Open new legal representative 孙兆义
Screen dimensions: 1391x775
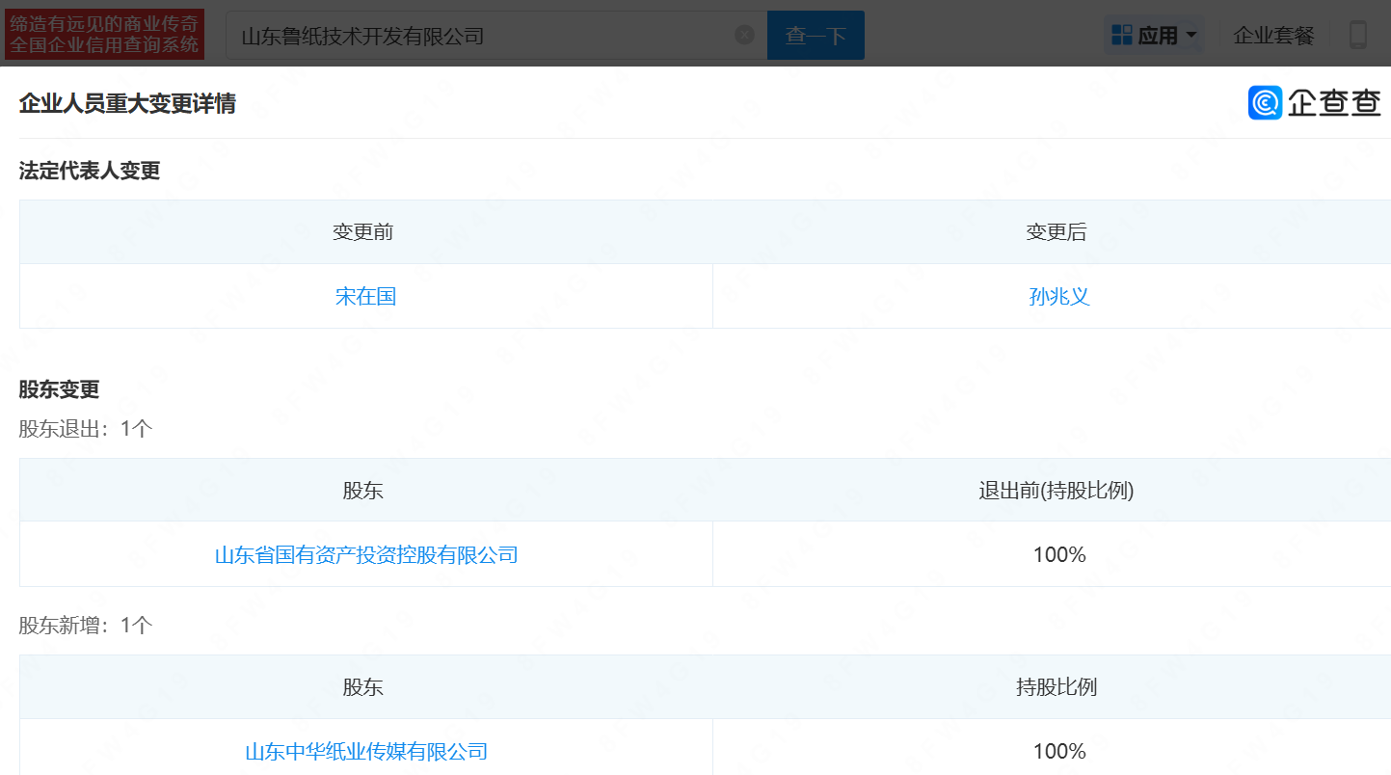(x=1059, y=296)
